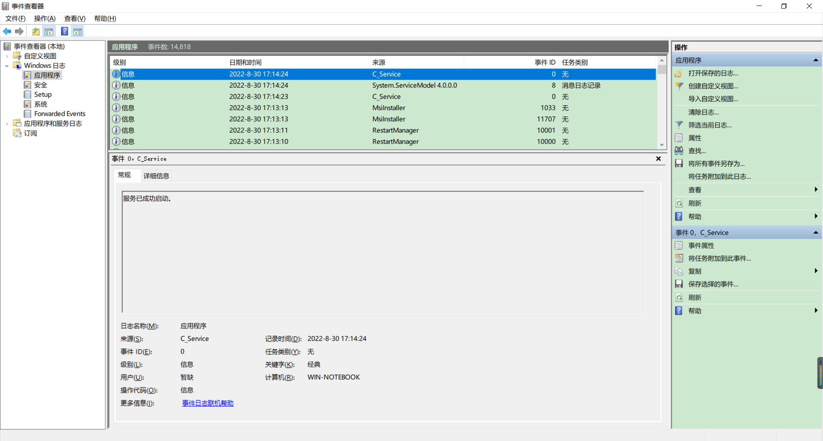
Task: Click the find binoculars icon
Action: coord(679,151)
